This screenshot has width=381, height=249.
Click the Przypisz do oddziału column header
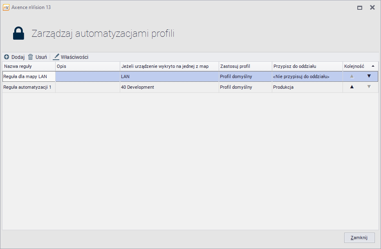pyautogui.click(x=307, y=66)
